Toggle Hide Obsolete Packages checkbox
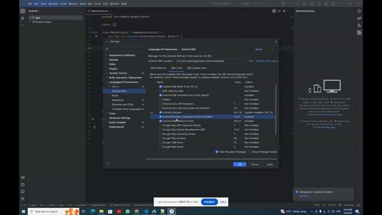 click(217, 152)
